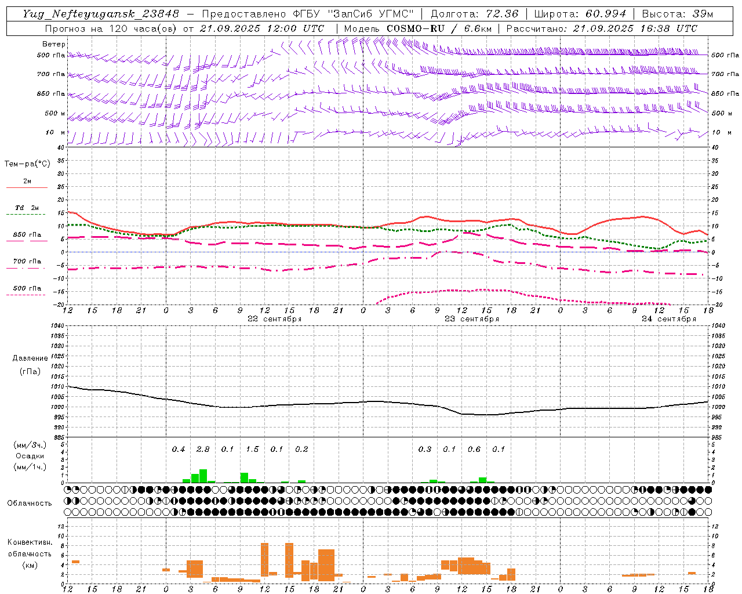This screenshot has width=742, height=594.
Task: Click the precipitation value '1.5'
Action: 252,450
